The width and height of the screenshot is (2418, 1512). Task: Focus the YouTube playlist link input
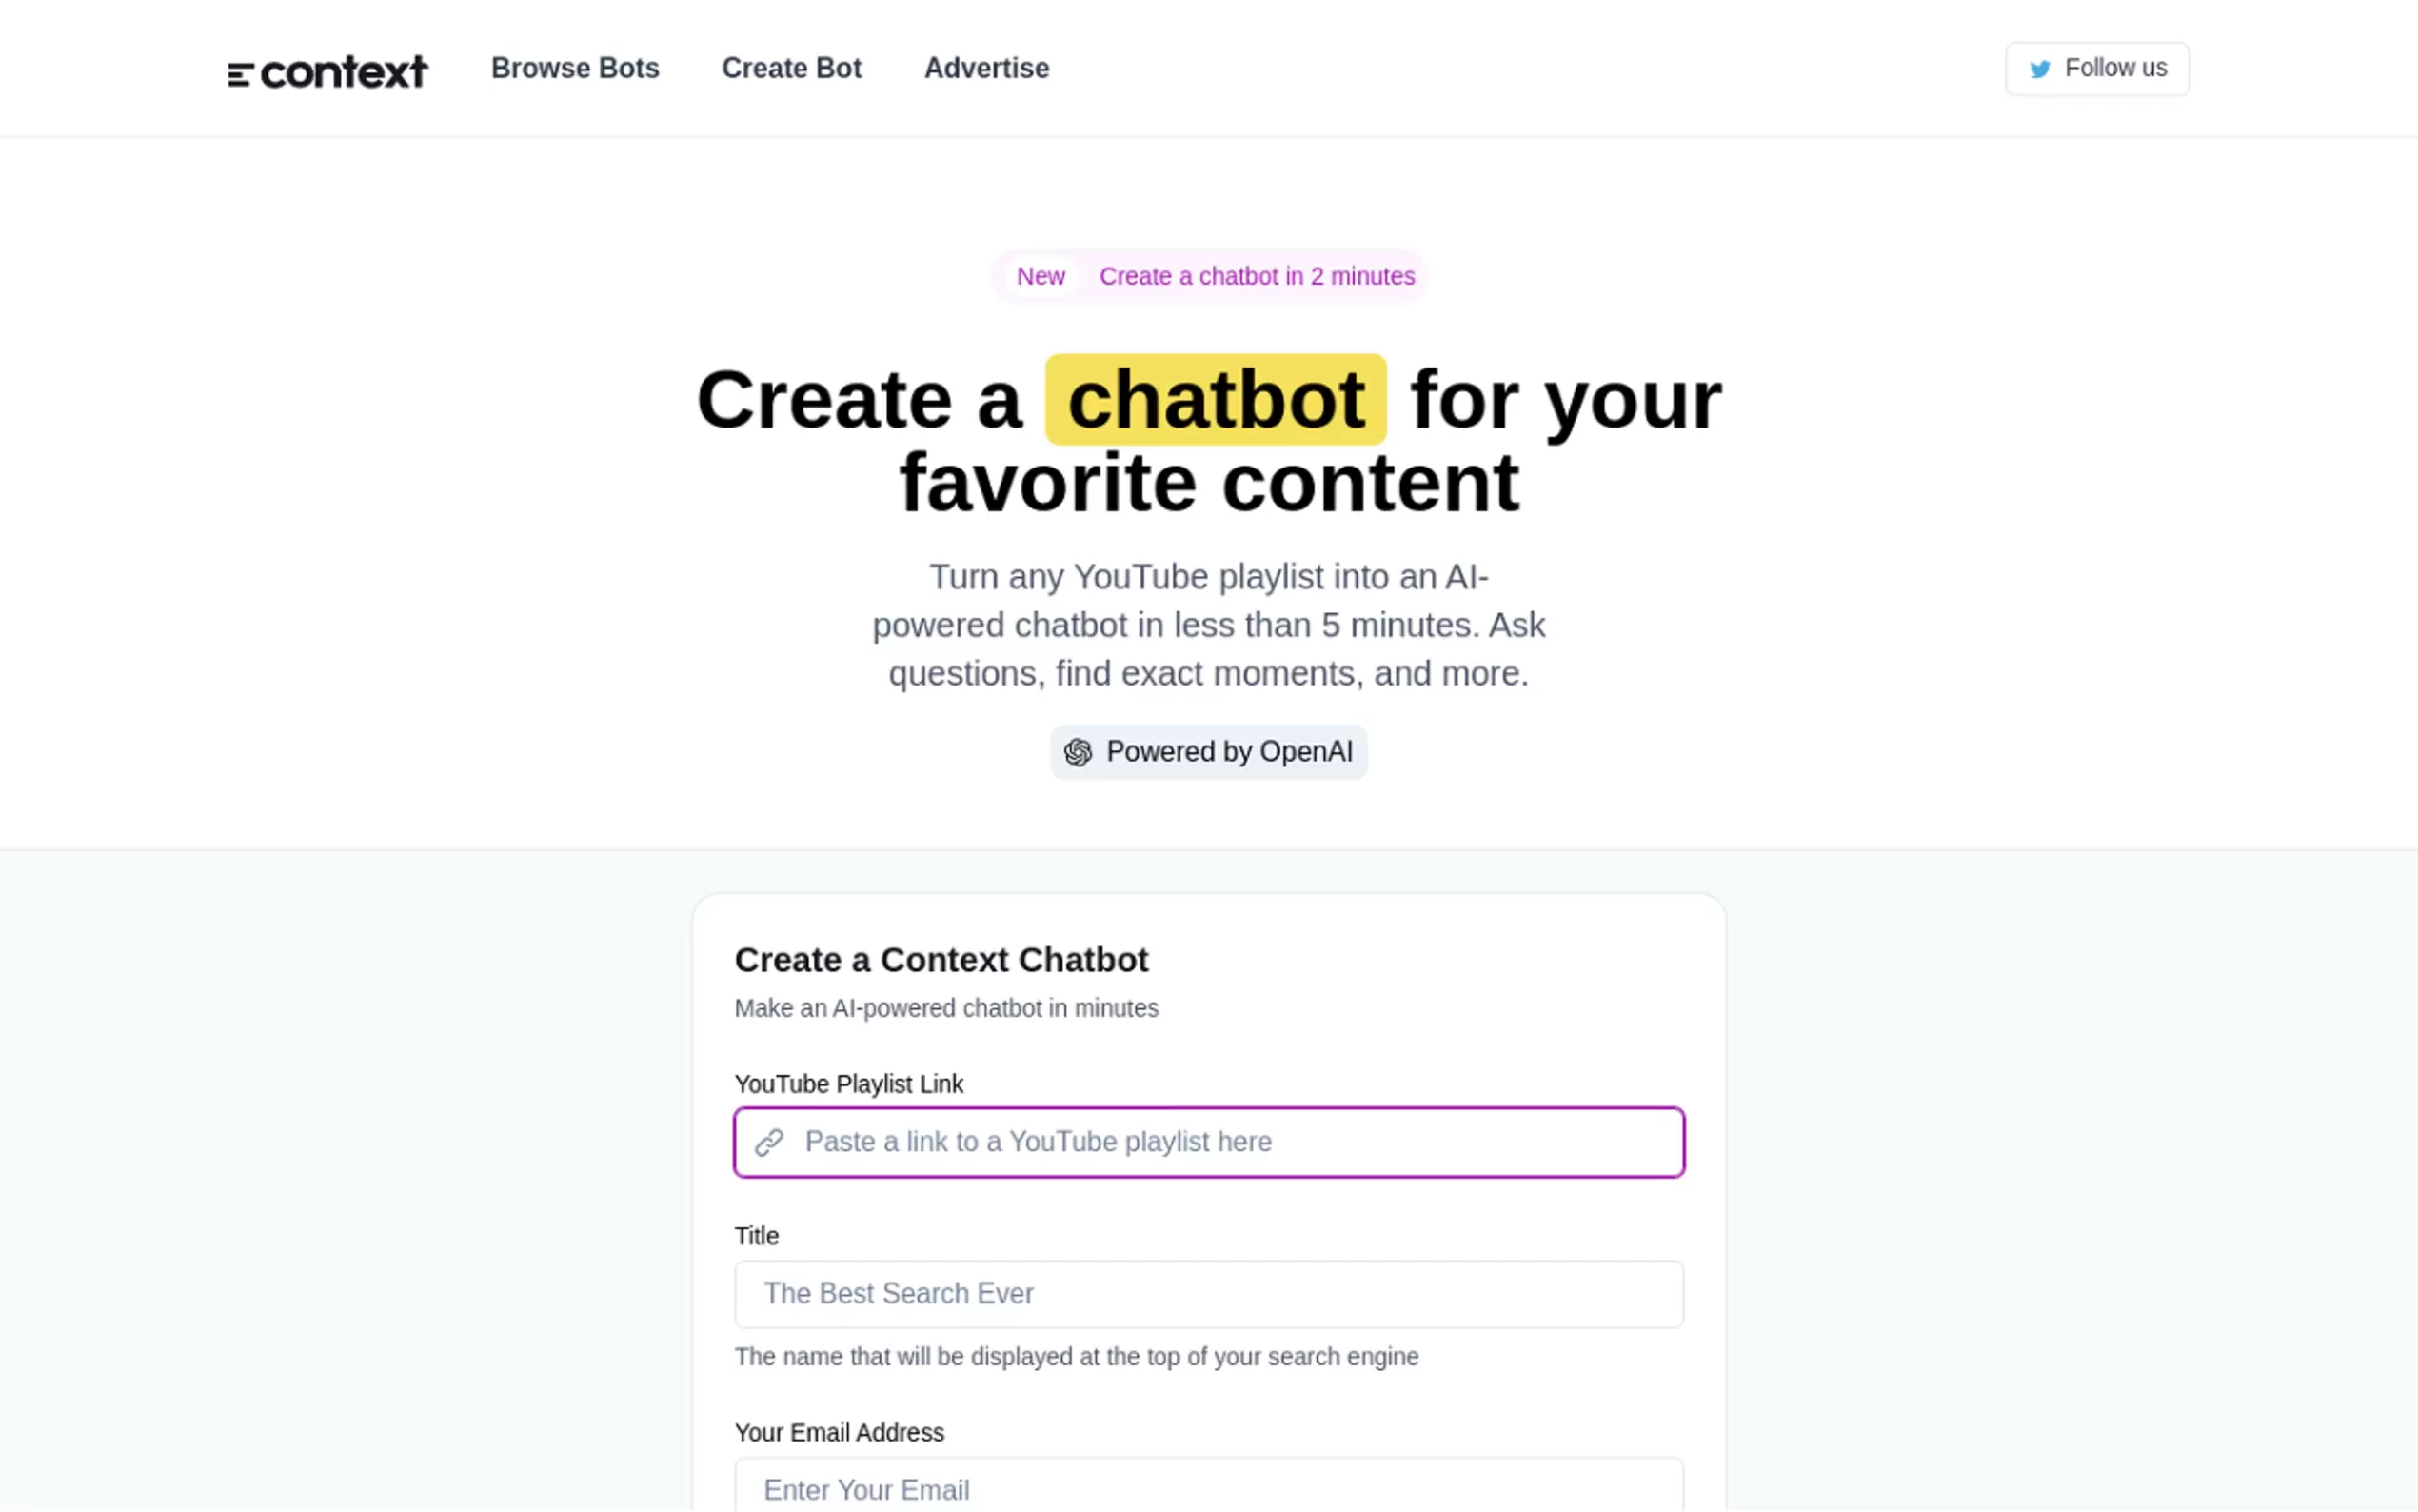pyautogui.click(x=1230, y=1142)
